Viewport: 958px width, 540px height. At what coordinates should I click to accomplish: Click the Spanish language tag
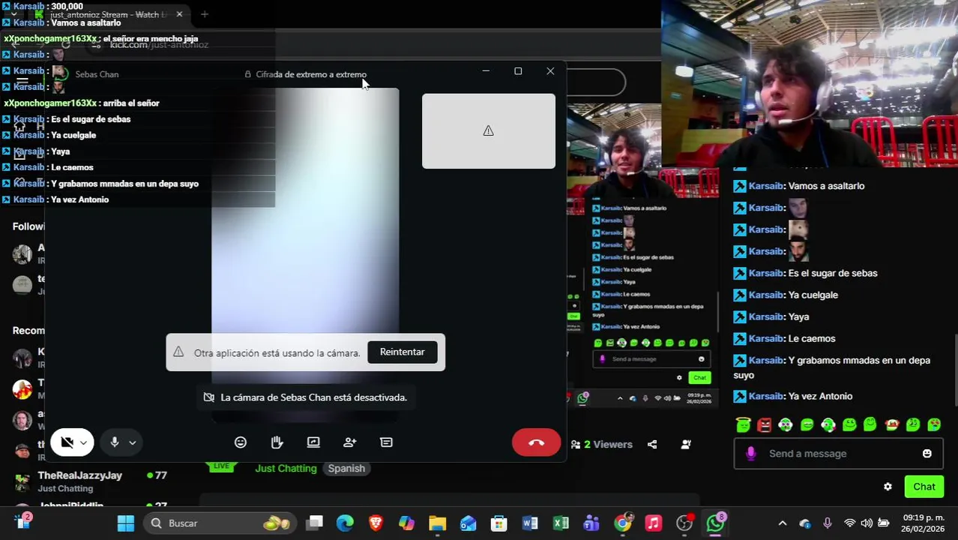(346, 468)
